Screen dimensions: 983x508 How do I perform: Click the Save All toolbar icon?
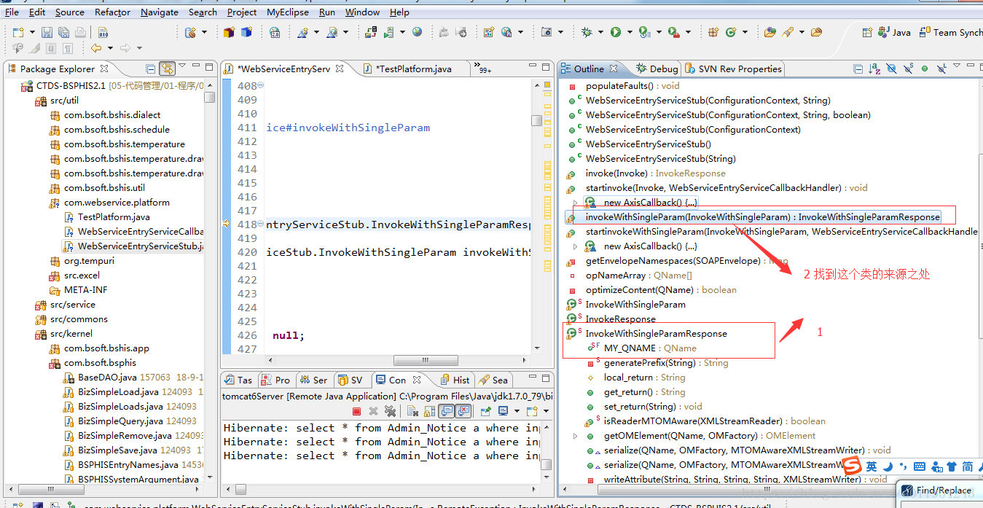pyautogui.click(x=63, y=32)
